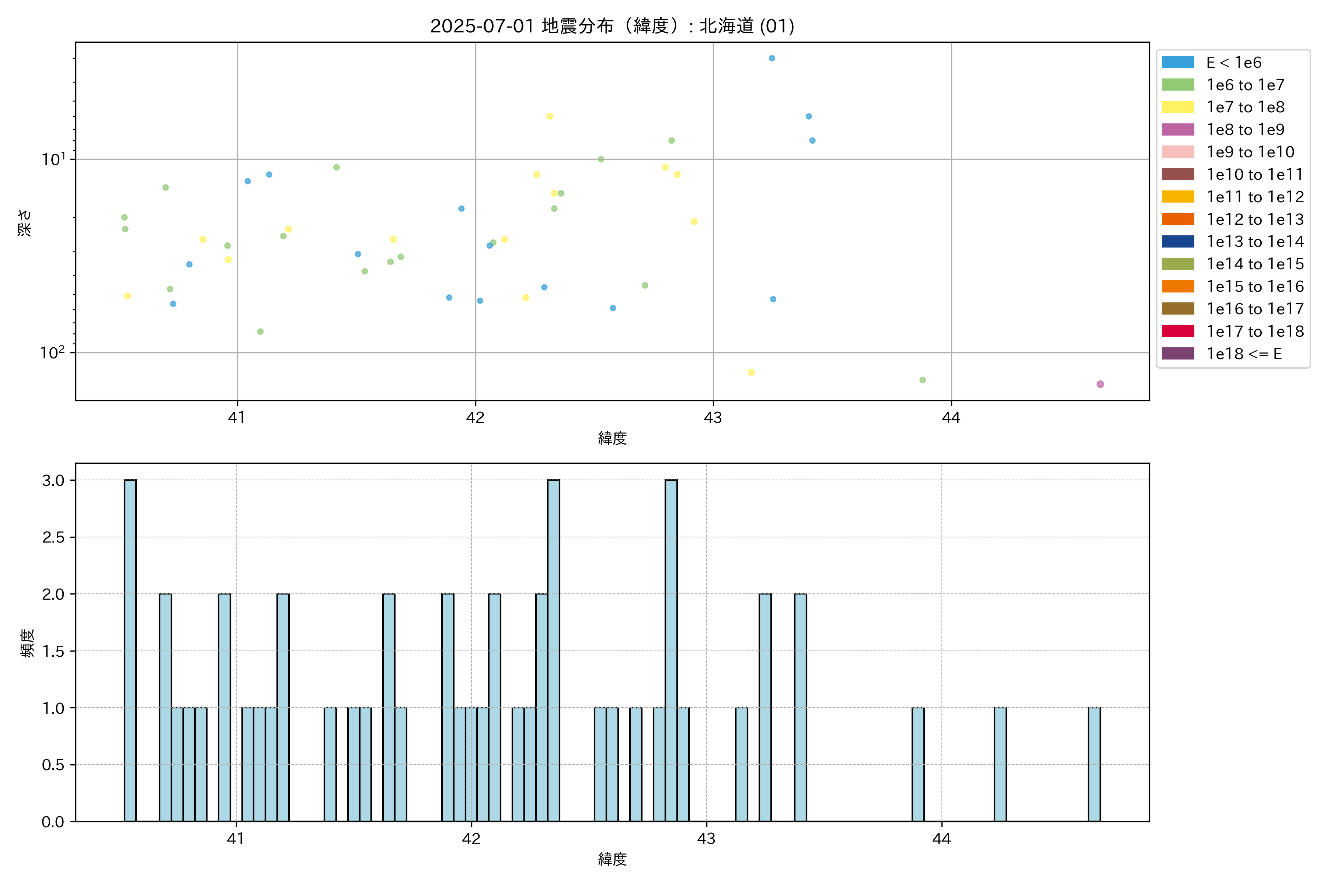Image resolution: width=1327 pixels, height=884 pixels.
Task: Click the 3.0 tick label on frequency axis
Action: (53, 480)
